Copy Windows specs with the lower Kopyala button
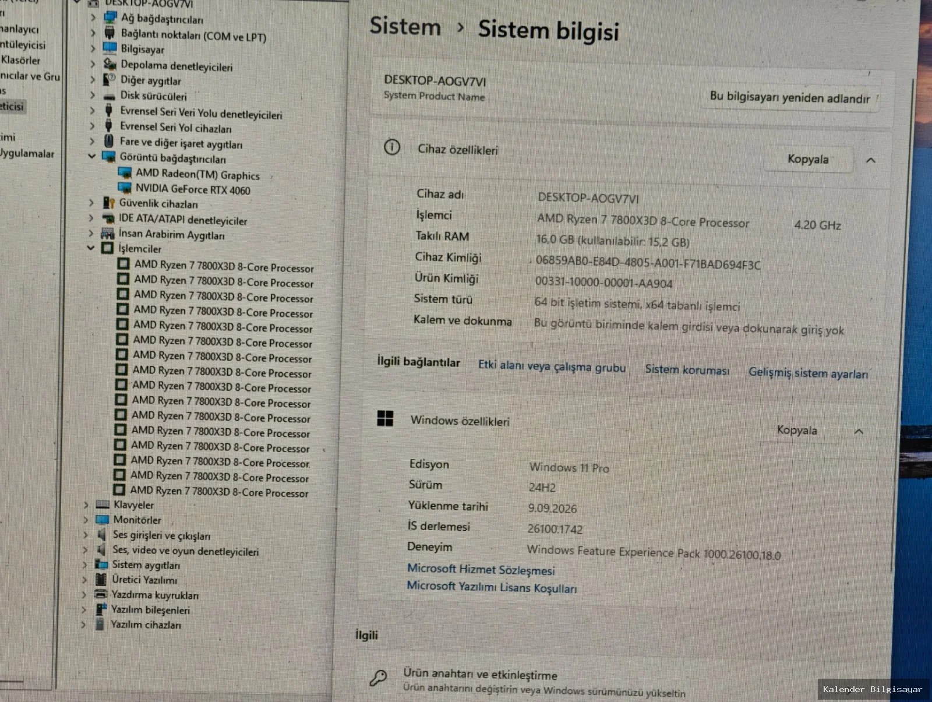932x702 pixels. click(797, 430)
